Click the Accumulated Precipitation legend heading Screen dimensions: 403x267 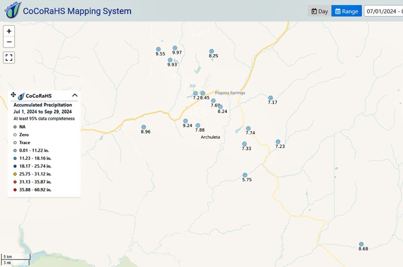point(43,105)
